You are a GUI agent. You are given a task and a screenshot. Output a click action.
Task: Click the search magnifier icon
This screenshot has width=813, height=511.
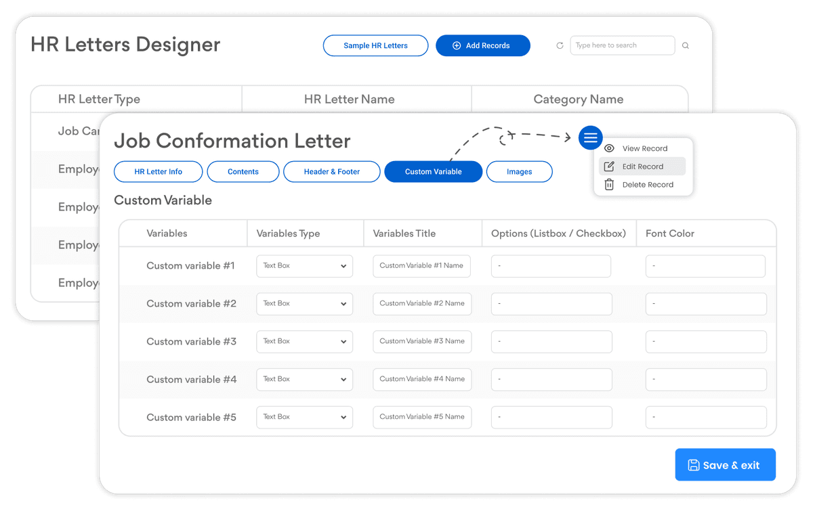[685, 45]
